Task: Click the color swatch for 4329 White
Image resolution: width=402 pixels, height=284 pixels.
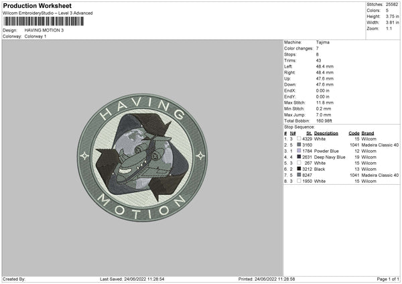Action: pos(299,139)
